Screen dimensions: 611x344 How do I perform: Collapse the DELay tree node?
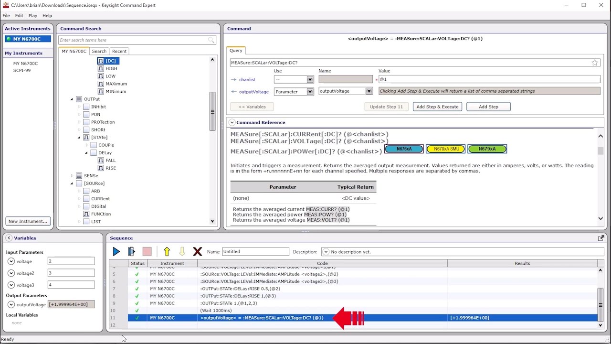[x=86, y=153]
